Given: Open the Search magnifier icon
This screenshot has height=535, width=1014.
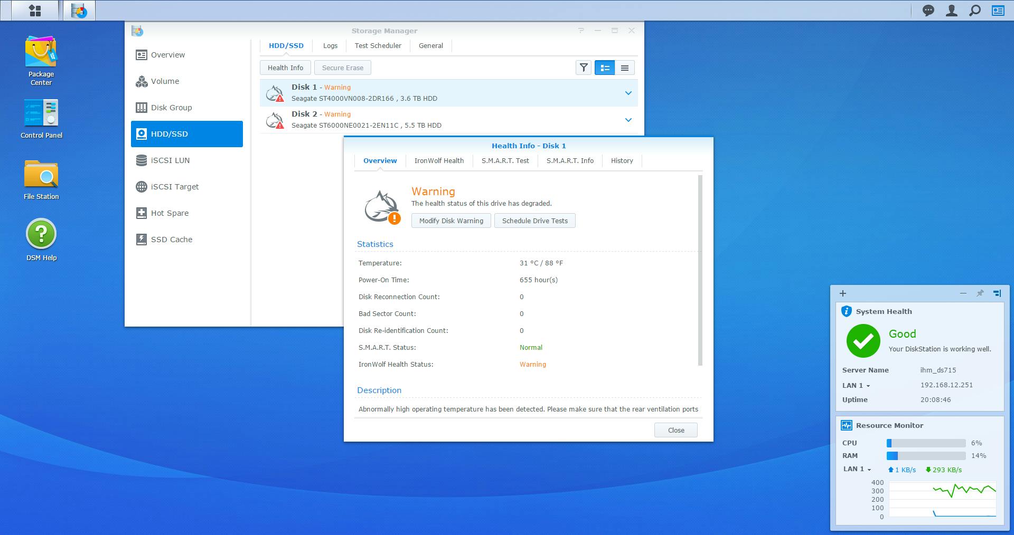Looking at the screenshot, I should [x=975, y=11].
